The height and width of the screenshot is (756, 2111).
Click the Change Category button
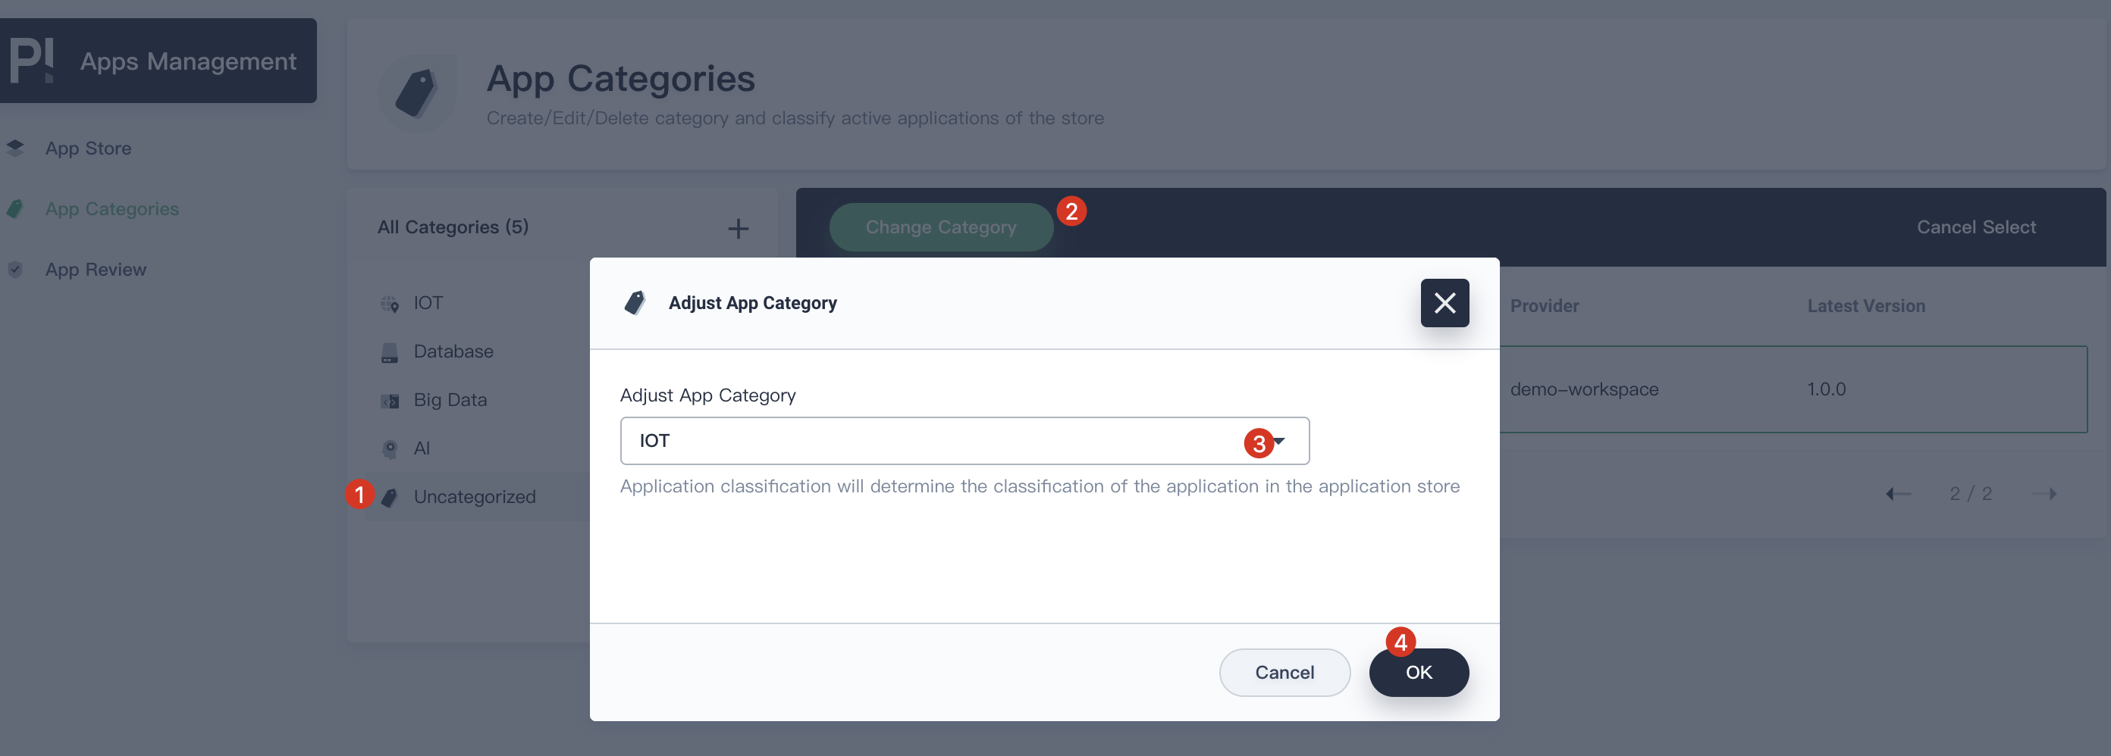pyautogui.click(x=941, y=227)
